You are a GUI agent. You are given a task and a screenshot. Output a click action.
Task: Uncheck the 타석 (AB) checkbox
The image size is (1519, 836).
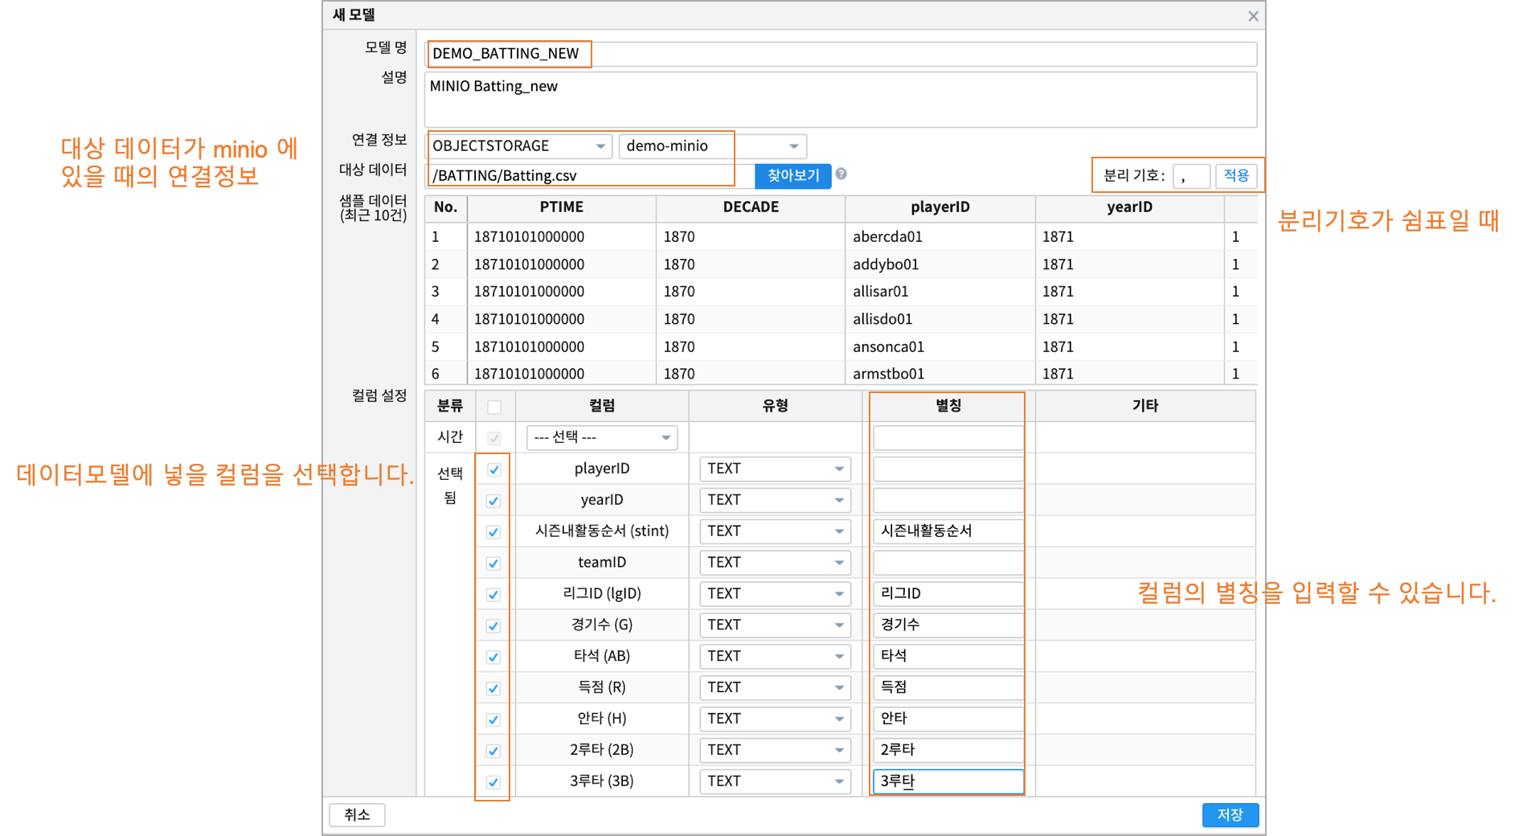click(494, 658)
